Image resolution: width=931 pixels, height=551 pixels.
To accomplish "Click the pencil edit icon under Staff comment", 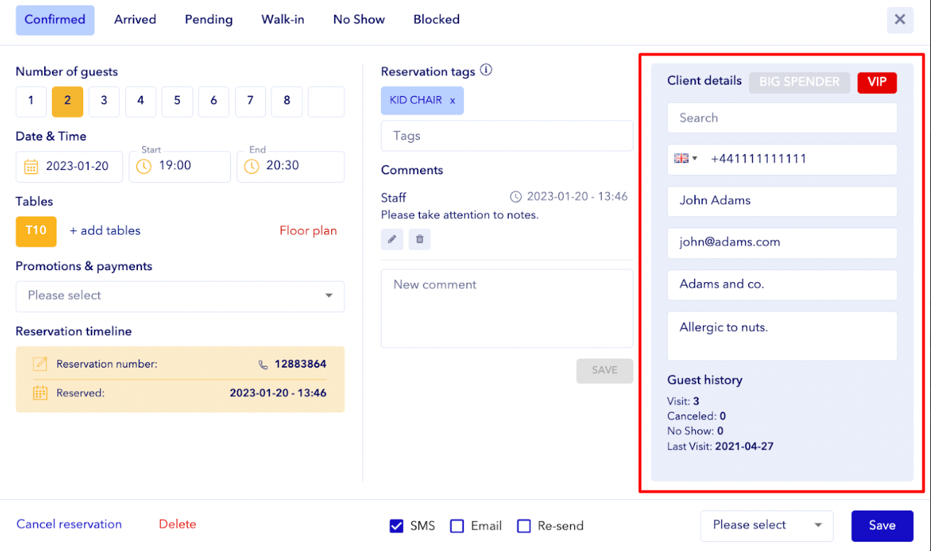I will point(392,240).
